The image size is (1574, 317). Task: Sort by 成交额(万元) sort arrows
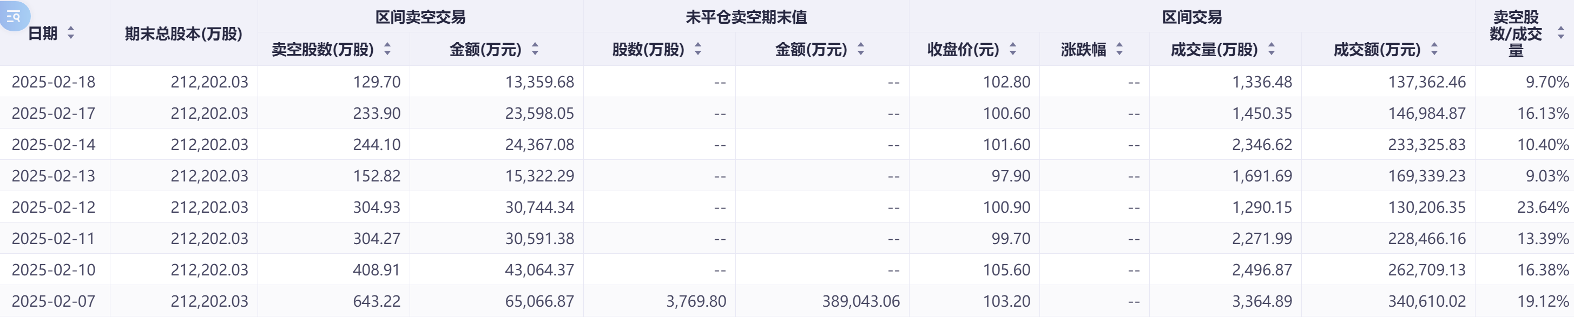pos(1435,49)
